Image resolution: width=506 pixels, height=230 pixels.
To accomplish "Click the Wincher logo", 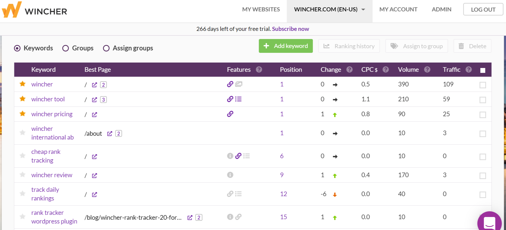I will point(34,10).
